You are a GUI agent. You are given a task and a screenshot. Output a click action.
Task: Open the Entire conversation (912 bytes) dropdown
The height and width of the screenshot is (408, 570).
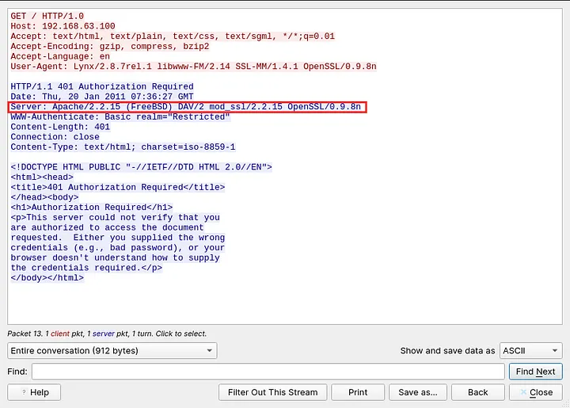click(112, 350)
